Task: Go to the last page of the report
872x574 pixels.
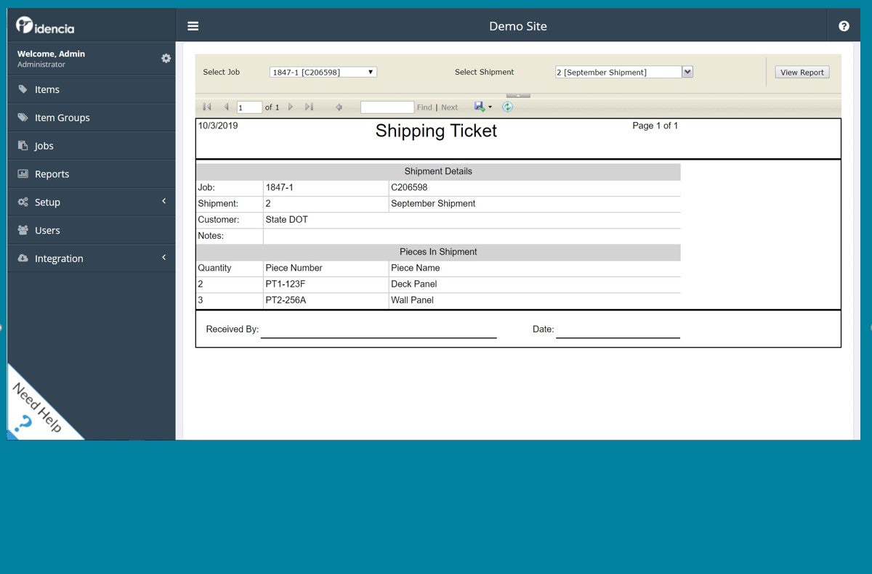Action: [x=308, y=107]
